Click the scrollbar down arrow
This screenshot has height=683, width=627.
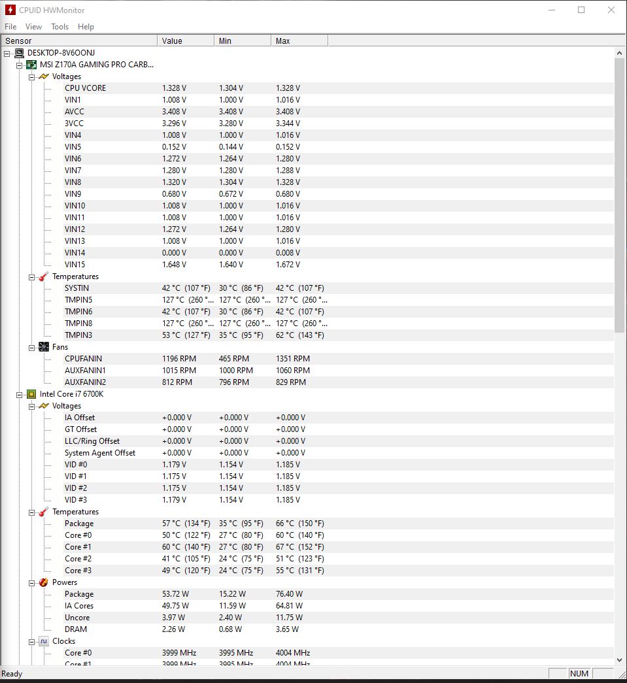tap(619, 660)
